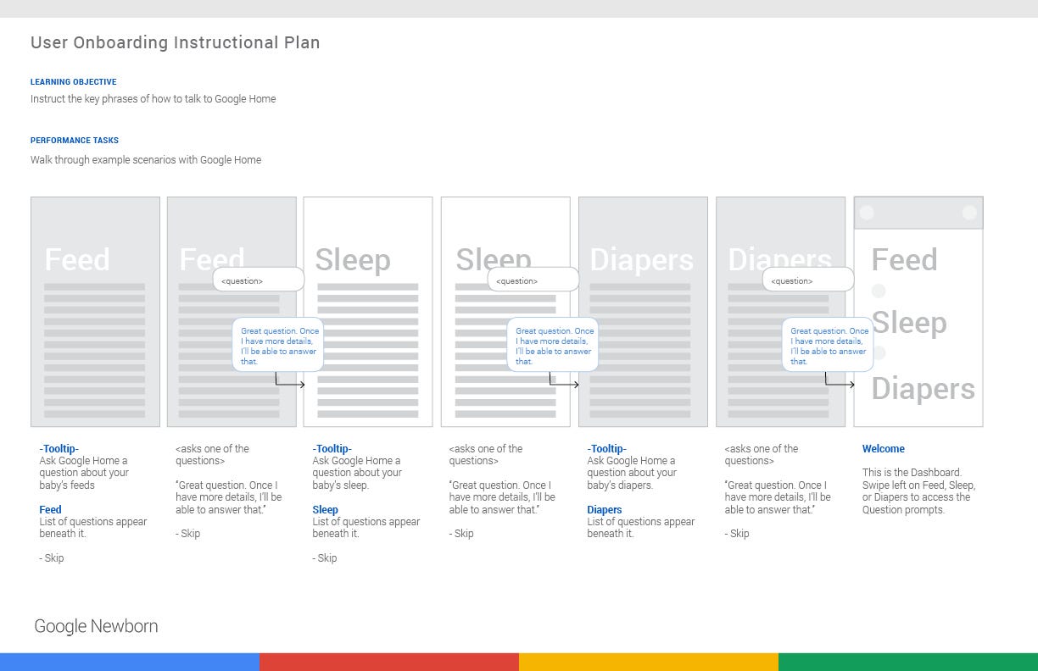Click 'Ask Google Home' text about baby's feeds
Screen dimensions: 1038x671
tap(84, 474)
